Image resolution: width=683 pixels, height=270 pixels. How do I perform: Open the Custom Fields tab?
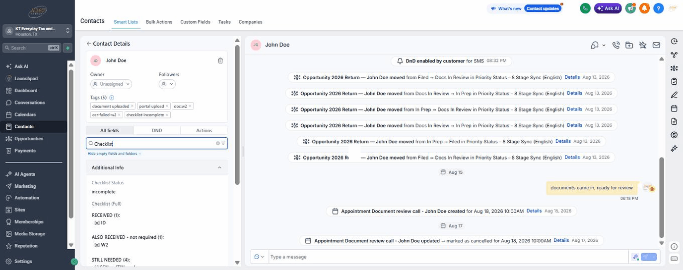coord(195,22)
